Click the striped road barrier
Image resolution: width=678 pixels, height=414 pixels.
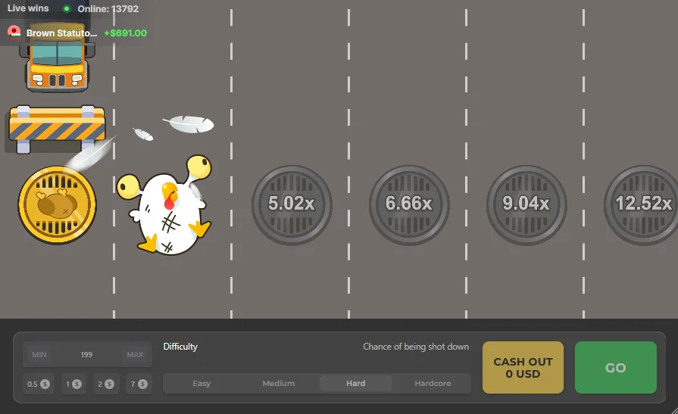57,129
